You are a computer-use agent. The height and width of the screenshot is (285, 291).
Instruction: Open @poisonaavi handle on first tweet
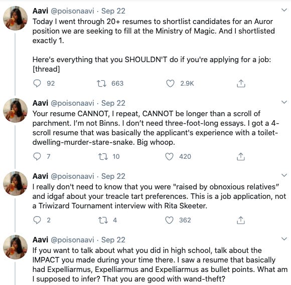point(72,11)
